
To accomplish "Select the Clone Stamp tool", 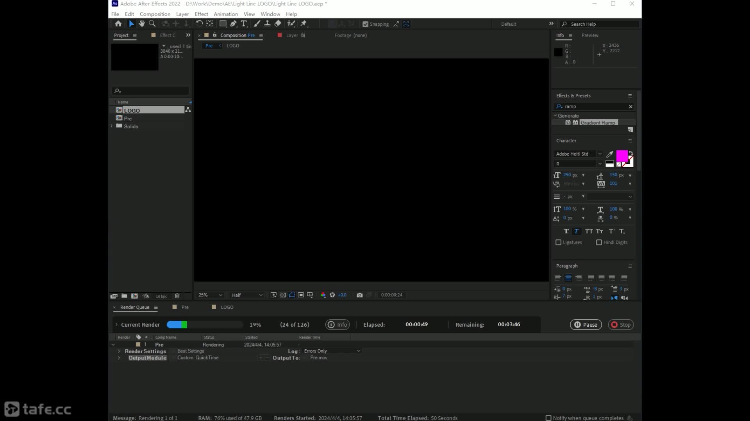I will (x=267, y=24).
